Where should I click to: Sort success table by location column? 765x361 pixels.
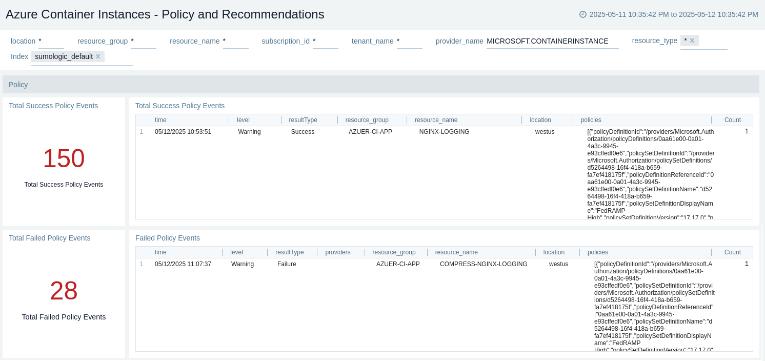pyautogui.click(x=540, y=120)
